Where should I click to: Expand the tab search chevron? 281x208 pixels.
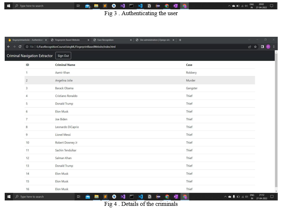pyautogui.click(x=249, y=40)
